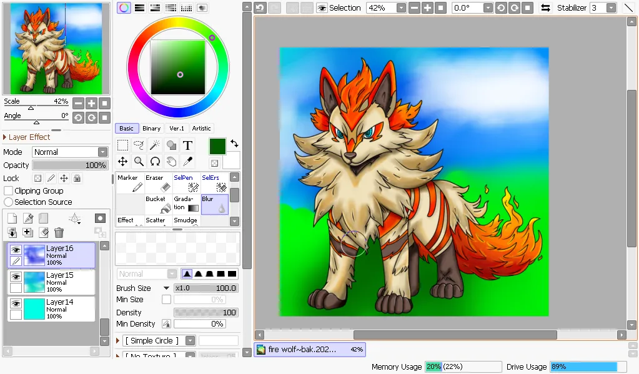Toggle the Selection visibility eye in toolbar
The width and height of the screenshot is (639, 374).
322,7
